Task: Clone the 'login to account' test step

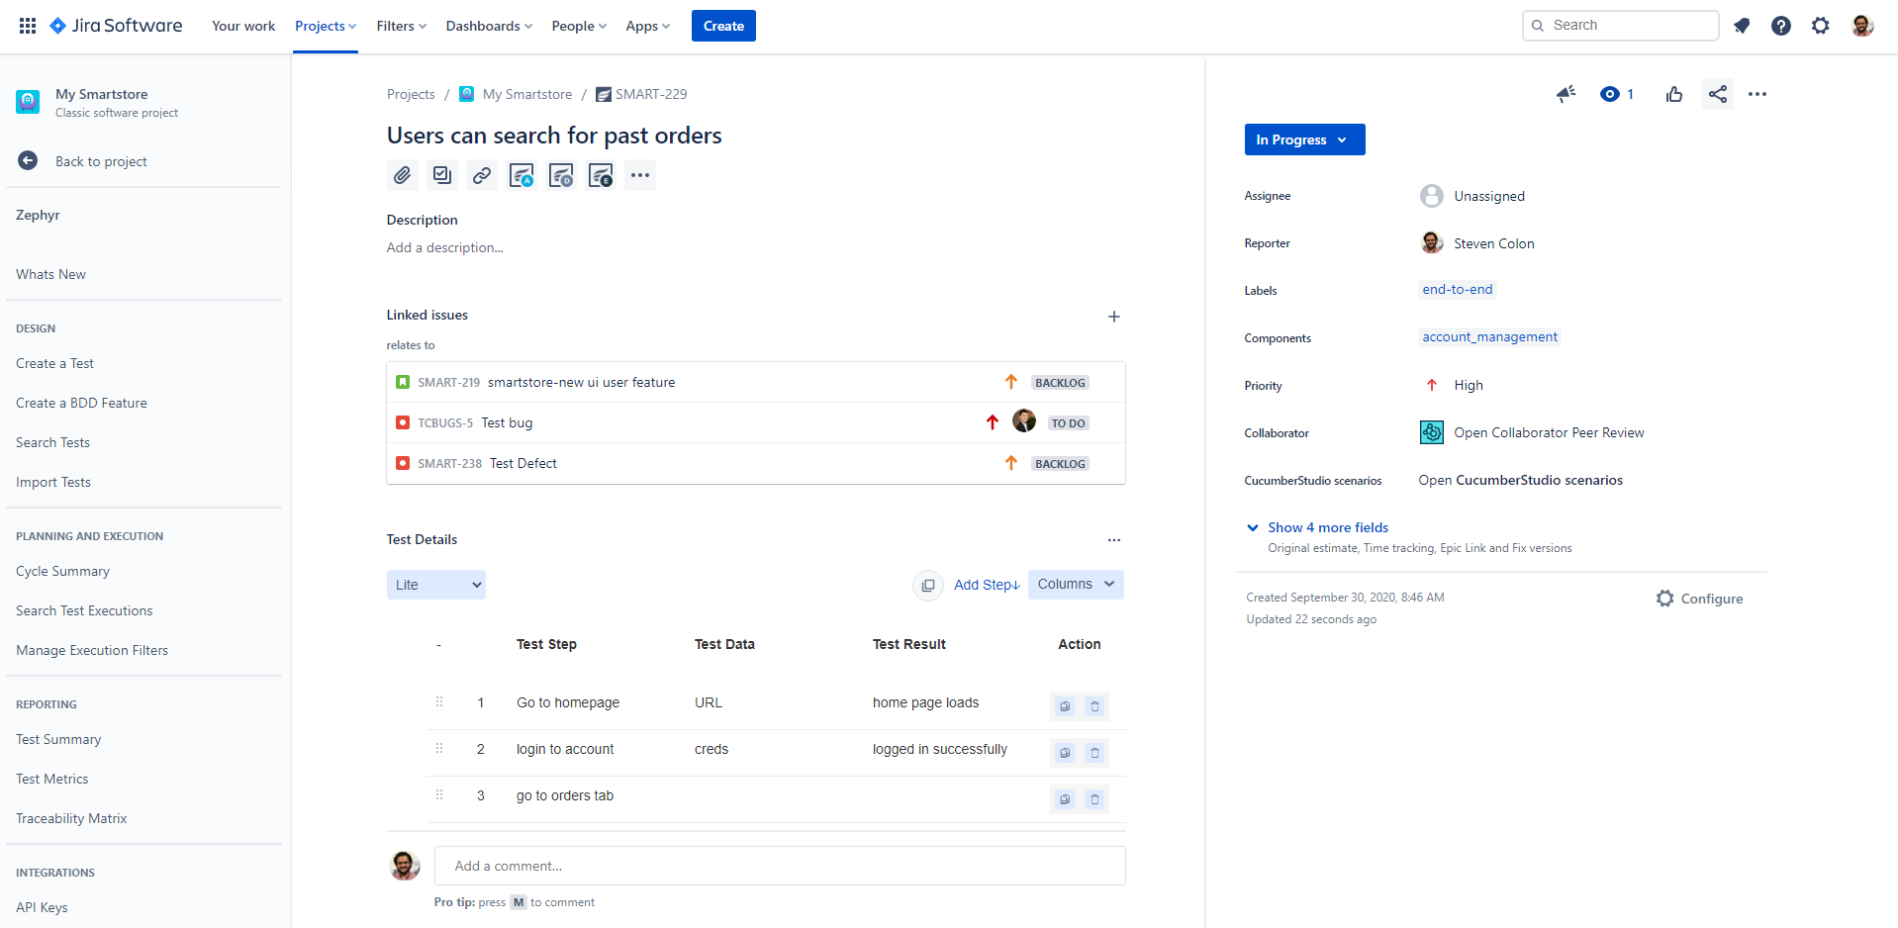Action: click(1065, 753)
